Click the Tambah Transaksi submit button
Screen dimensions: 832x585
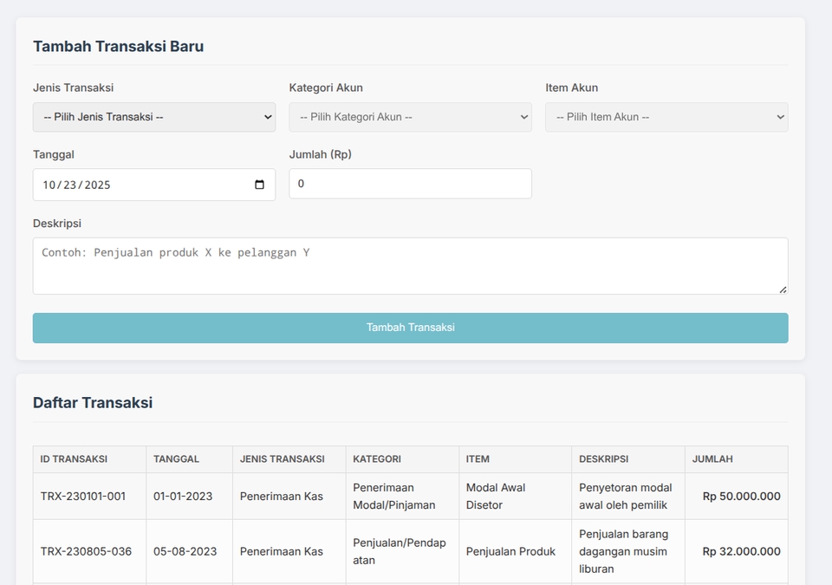(410, 328)
